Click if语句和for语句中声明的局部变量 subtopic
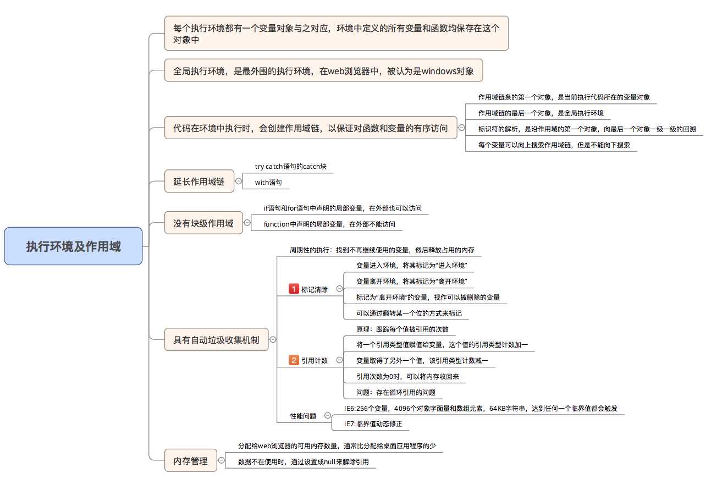The image size is (717, 484). click(343, 208)
